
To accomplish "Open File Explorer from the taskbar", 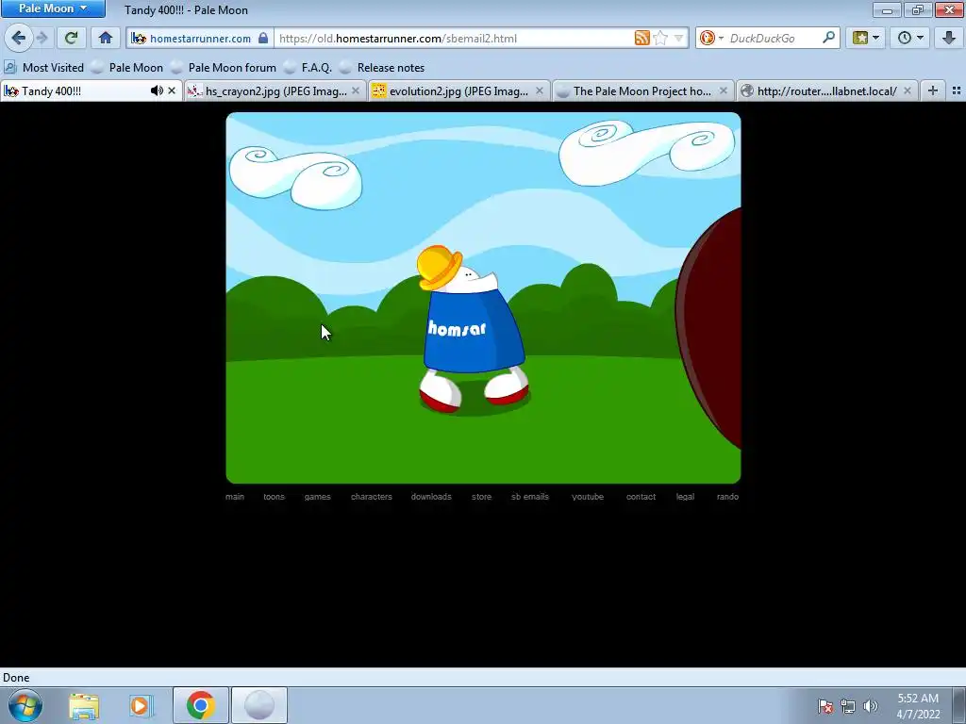I will [x=84, y=706].
